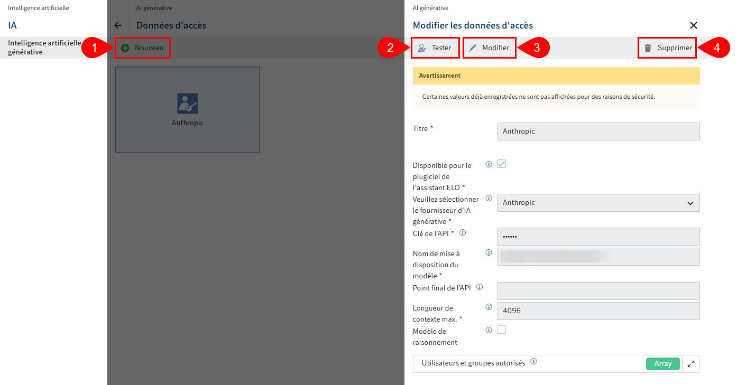The height and width of the screenshot is (385, 737).
Task: Click the green Array button
Action: (662, 364)
